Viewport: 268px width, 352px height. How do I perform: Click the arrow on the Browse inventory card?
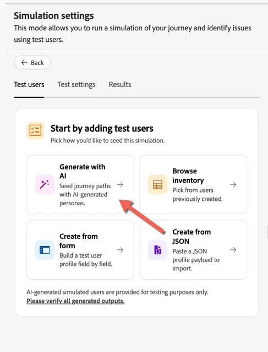click(x=233, y=184)
